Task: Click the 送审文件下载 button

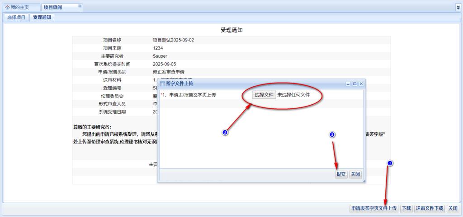Action: [430, 208]
